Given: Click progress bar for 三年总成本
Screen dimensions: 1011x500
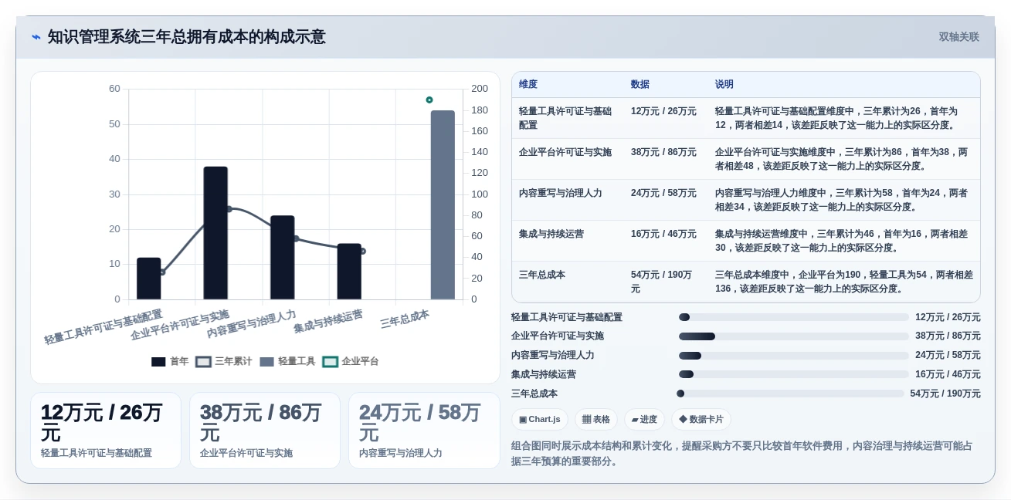Looking at the screenshot, I should (x=790, y=394).
